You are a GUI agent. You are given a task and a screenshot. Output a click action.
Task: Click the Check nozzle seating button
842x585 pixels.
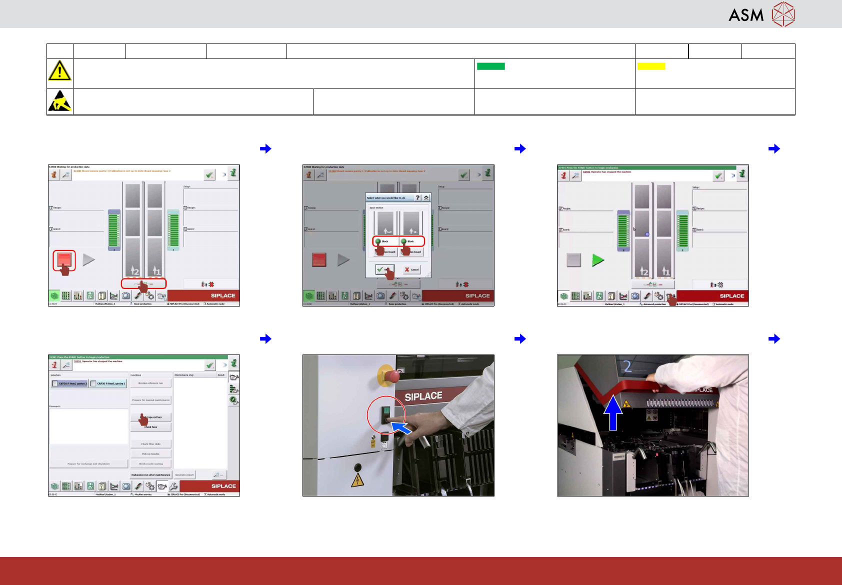pos(150,464)
